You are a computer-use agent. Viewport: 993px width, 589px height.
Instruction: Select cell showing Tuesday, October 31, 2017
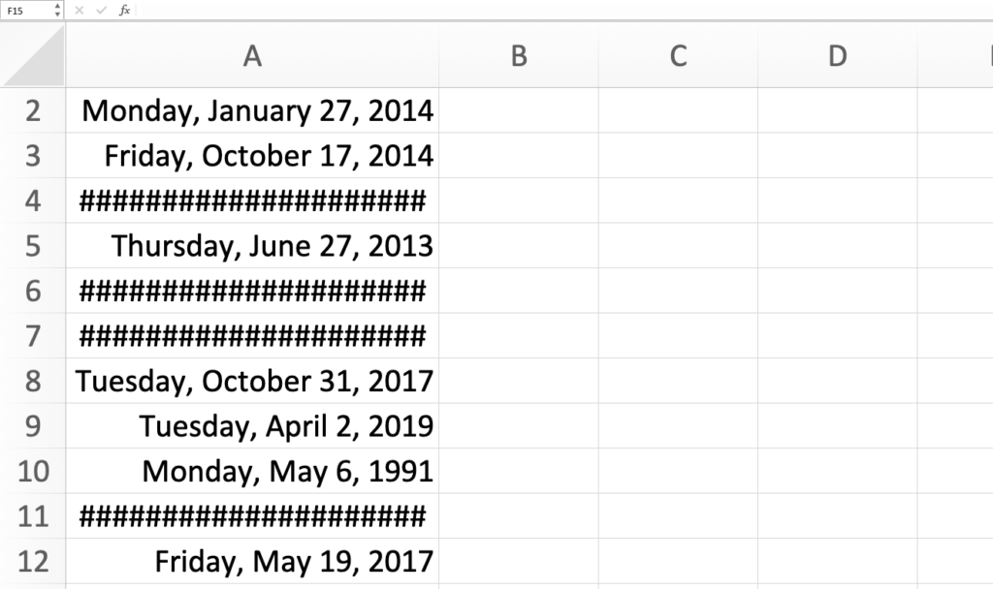[254, 381]
